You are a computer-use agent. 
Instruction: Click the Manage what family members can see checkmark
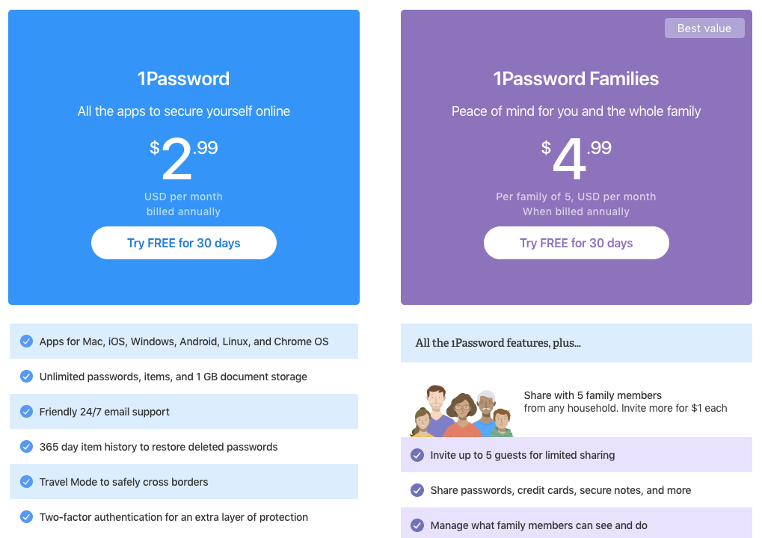(x=417, y=525)
